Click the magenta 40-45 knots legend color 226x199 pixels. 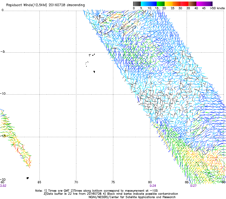coord(200,4)
